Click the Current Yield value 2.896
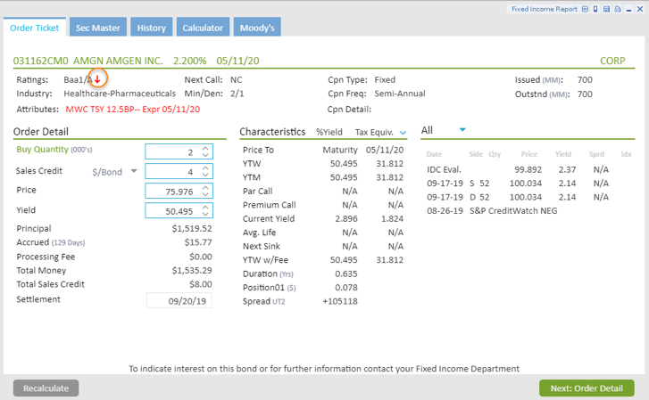 pyautogui.click(x=346, y=218)
